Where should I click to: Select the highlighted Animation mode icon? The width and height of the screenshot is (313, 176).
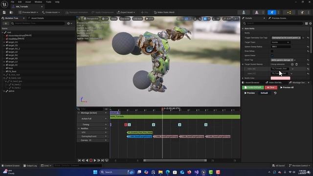(272, 12)
